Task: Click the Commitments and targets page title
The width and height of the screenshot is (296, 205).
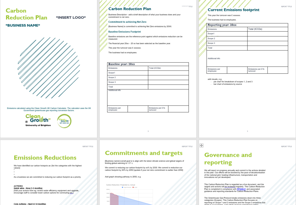Action: point(144,153)
